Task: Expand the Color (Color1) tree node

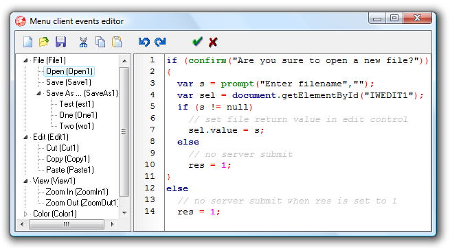Action: tap(25, 214)
